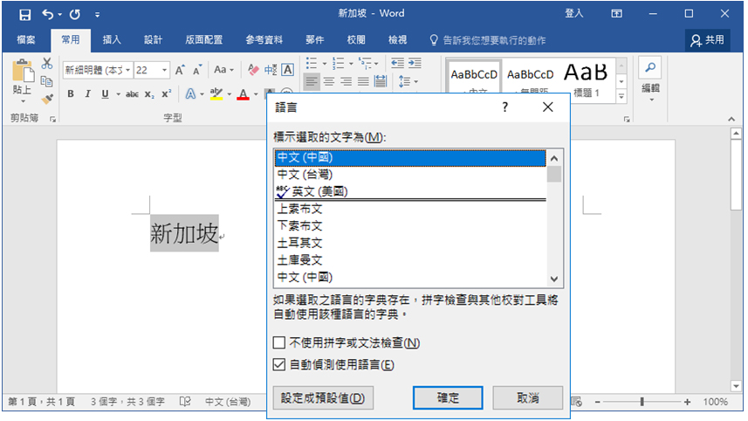Viewport: 748px width, 421px height.
Task: Decrease paragraph indent
Action: pyautogui.click(x=397, y=63)
